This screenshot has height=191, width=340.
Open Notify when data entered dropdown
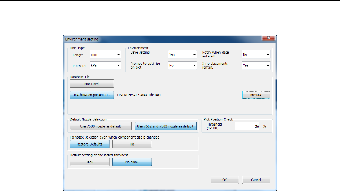[x=256, y=54]
